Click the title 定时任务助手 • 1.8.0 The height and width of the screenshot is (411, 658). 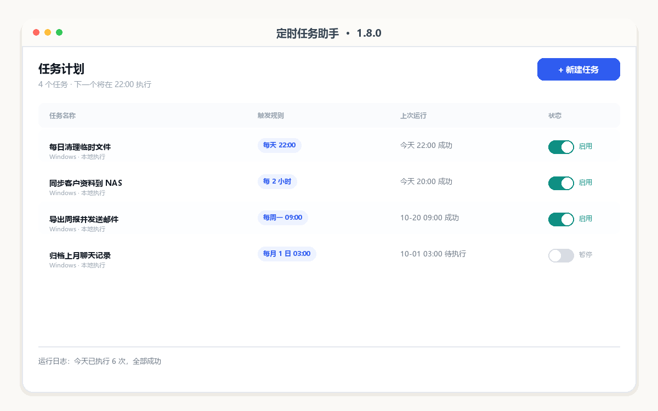tap(329, 33)
